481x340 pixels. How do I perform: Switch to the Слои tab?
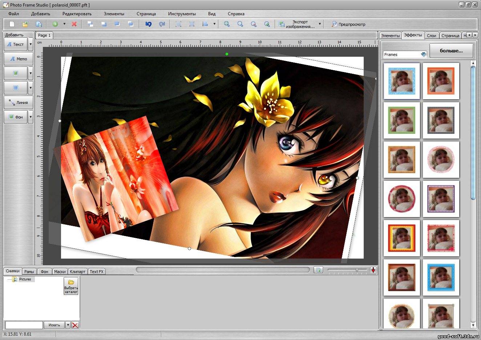431,36
